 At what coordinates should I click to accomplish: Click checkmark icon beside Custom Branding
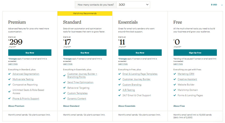click(x=119, y=84)
